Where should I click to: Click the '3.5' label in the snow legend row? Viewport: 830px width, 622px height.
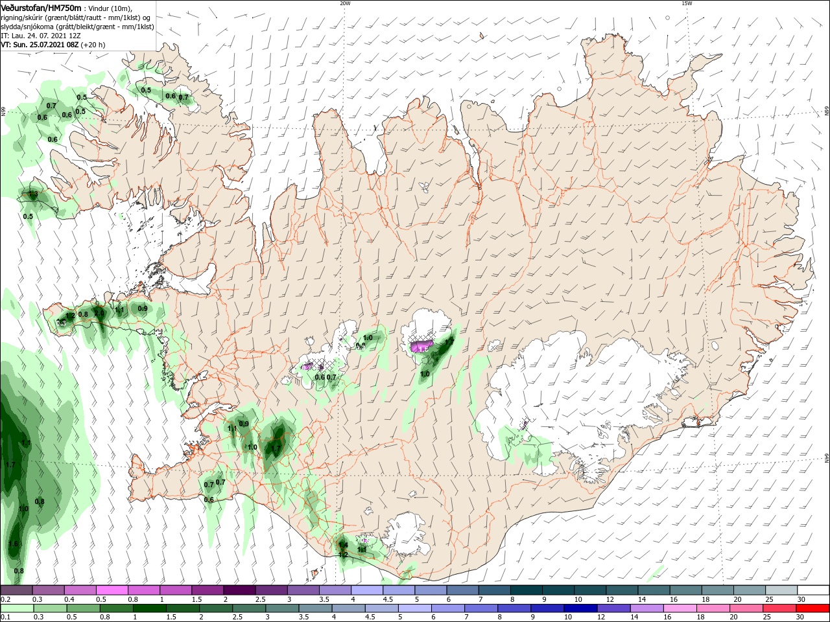pyautogui.click(x=324, y=600)
